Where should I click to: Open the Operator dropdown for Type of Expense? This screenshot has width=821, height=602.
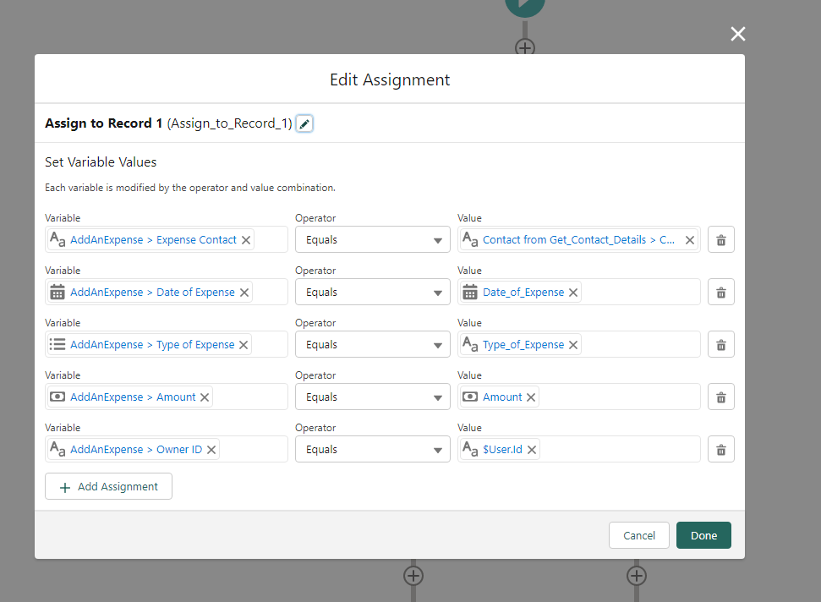[x=372, y=345]
